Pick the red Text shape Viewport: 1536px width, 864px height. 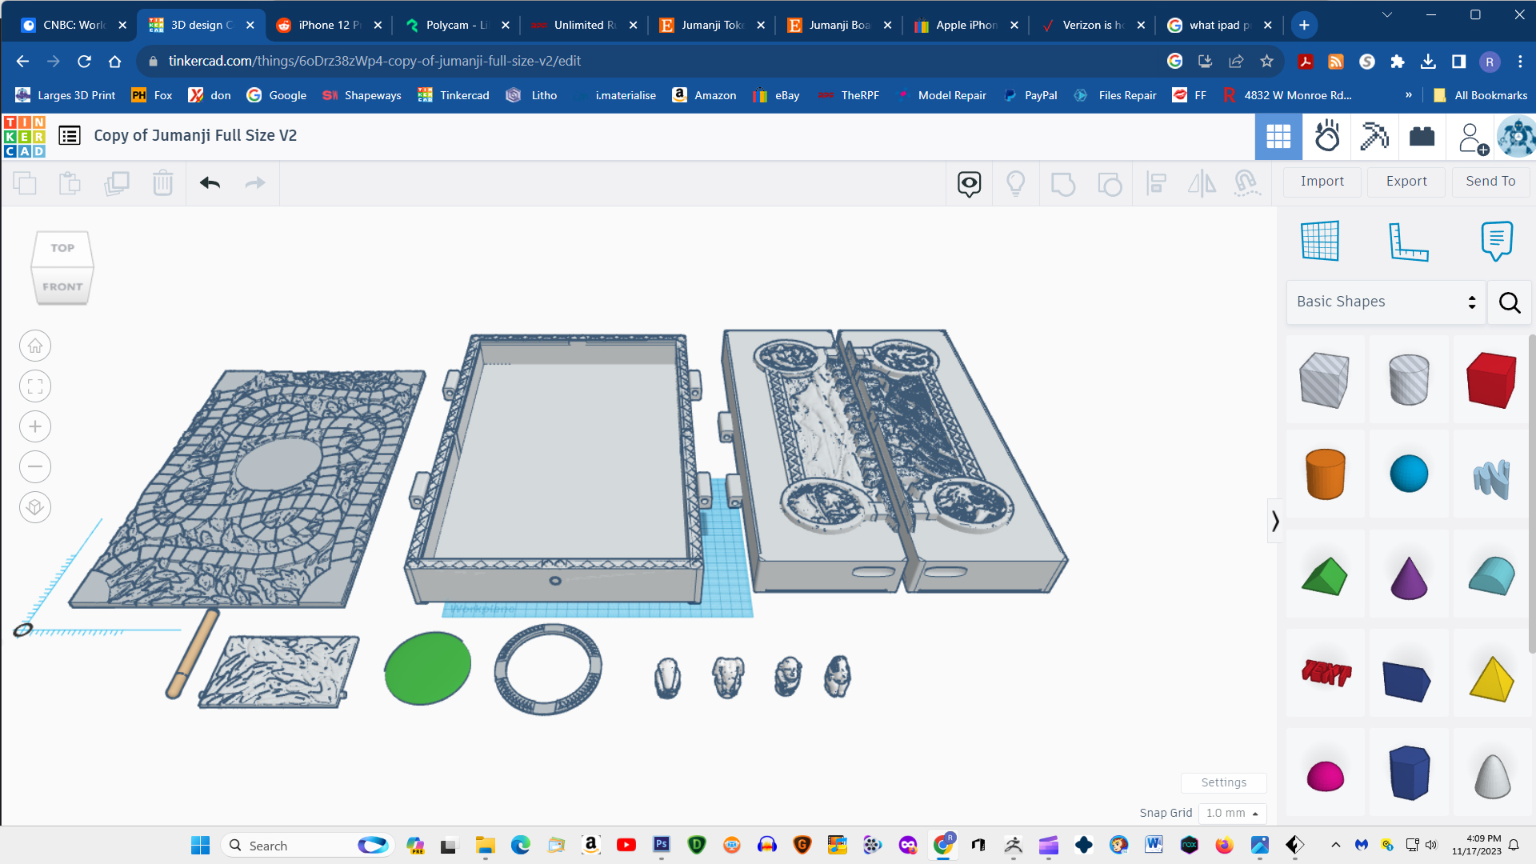tap(1325, 674)
